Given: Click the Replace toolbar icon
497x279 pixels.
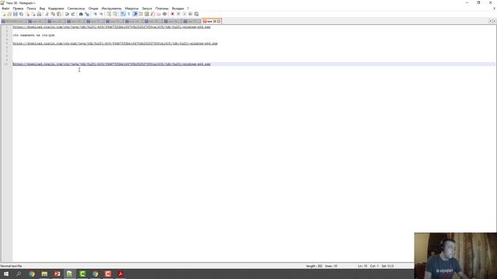Looking at the screenshot, I should [87, 14].
